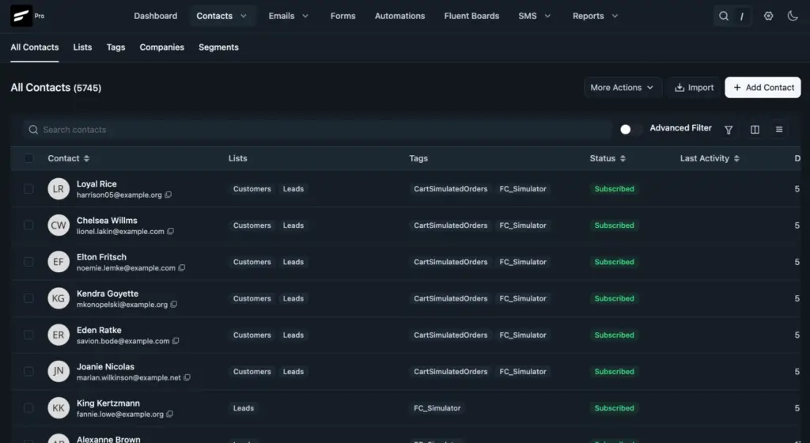Screen dimensions: 810x443
Task: Toggle dark mode moon icon
Action: (793, 16)
